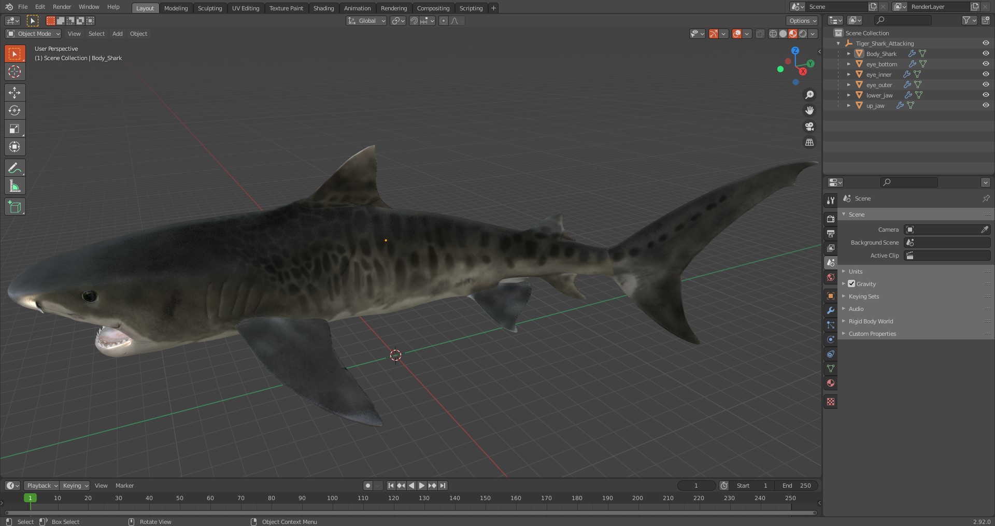Image resolution: width=995 pixels, height=526 pixels.
Task: Hide eye_outer object visibility
Action: pyautogui.click(x=986, y=84)
